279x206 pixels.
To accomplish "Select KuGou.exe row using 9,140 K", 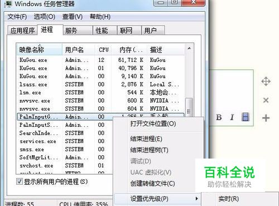I will (101, 76).
